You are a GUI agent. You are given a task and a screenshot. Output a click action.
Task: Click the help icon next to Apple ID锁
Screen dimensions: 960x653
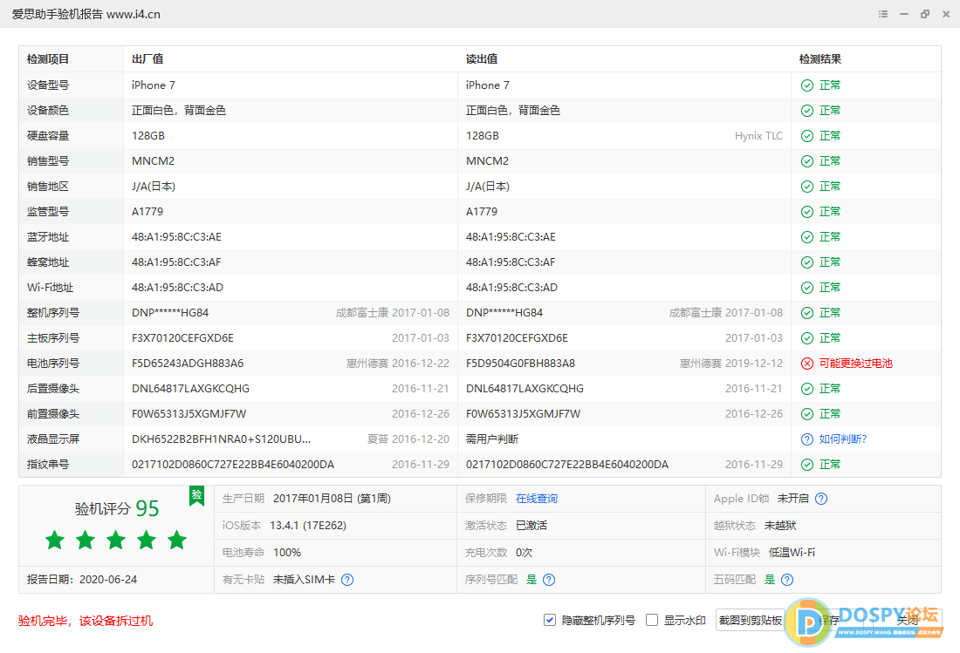[x=821, y=499]
